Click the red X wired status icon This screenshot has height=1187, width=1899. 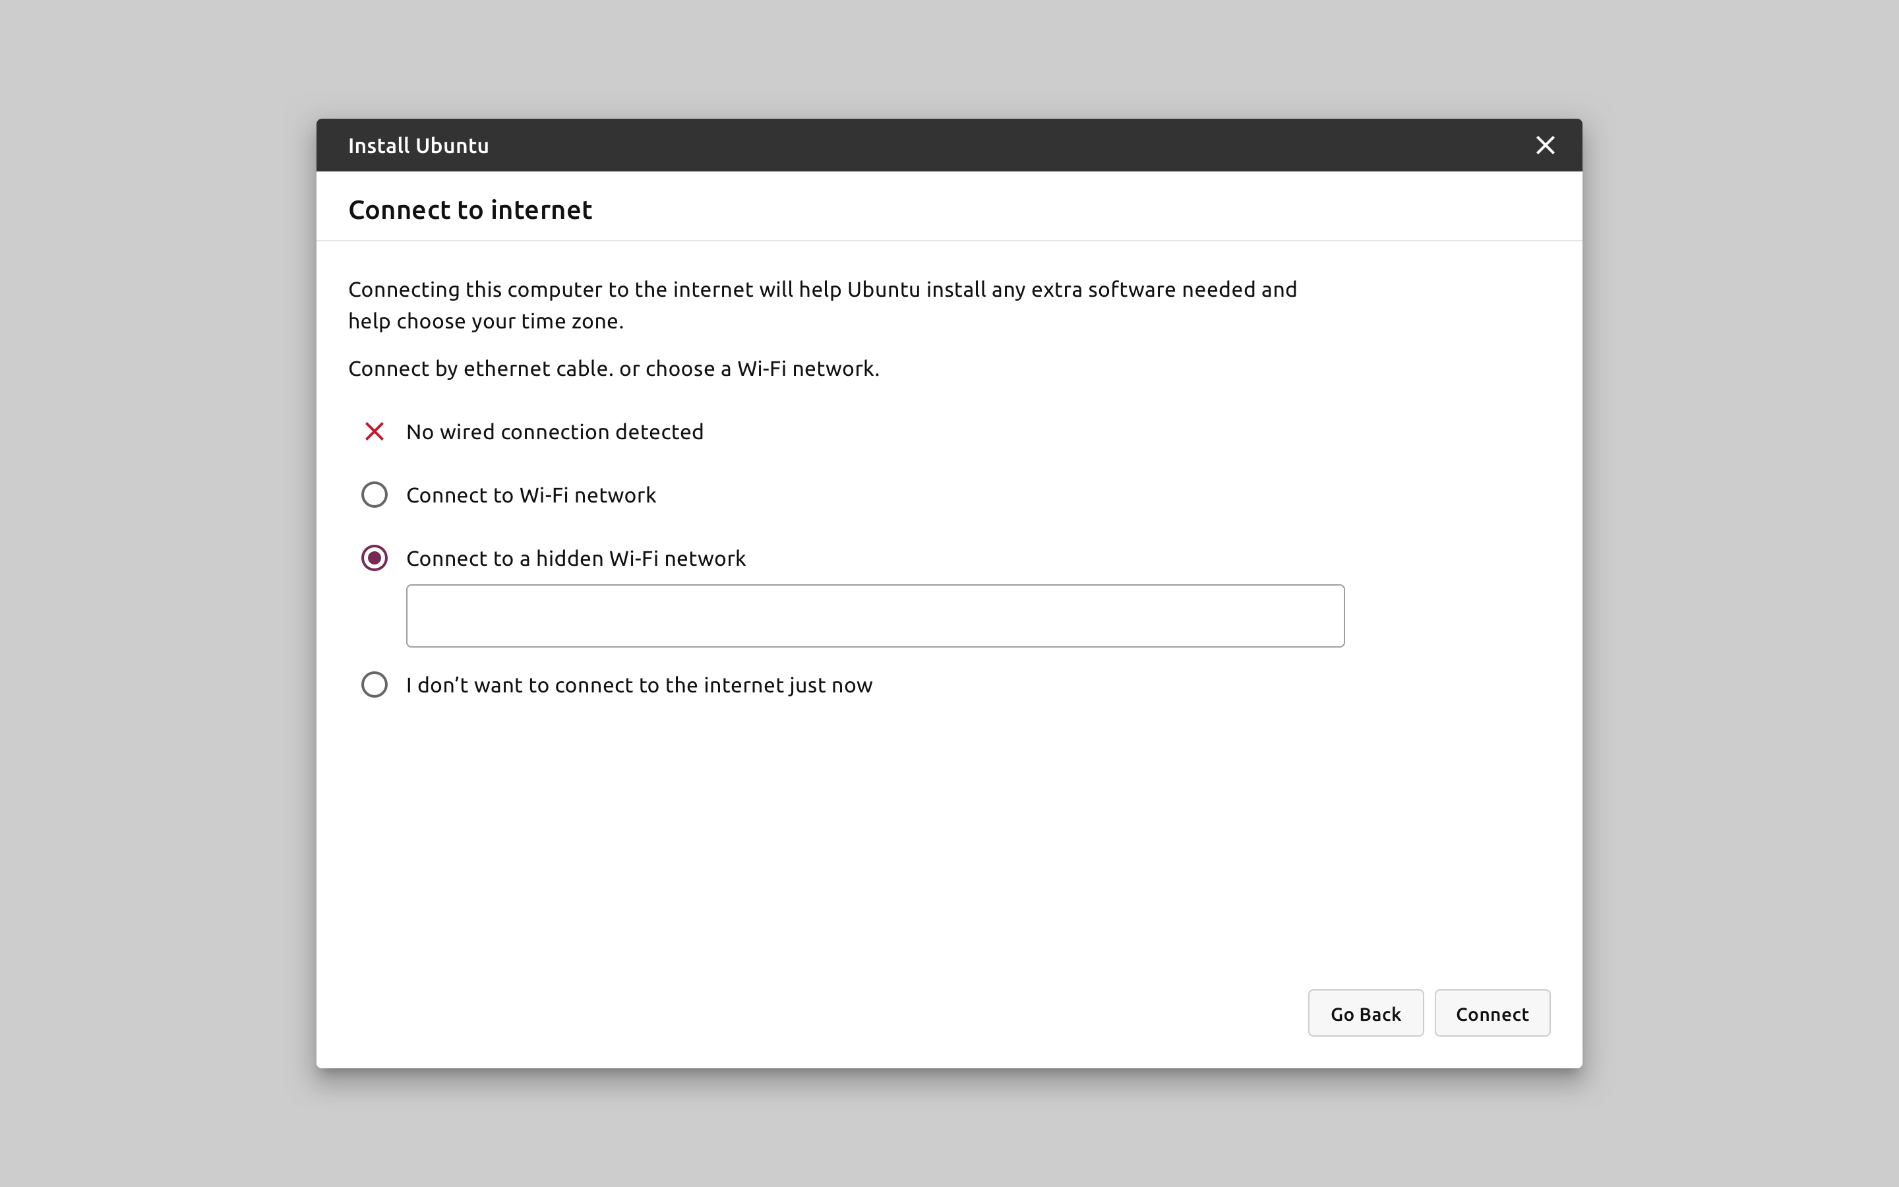375,432
